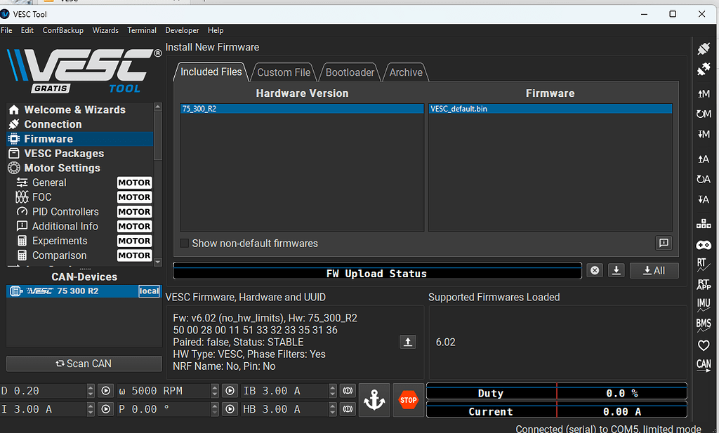This screenshot has width=719, height=433.
Task: Click the connect plug icon in right toolbar
Action: point(704,48)
